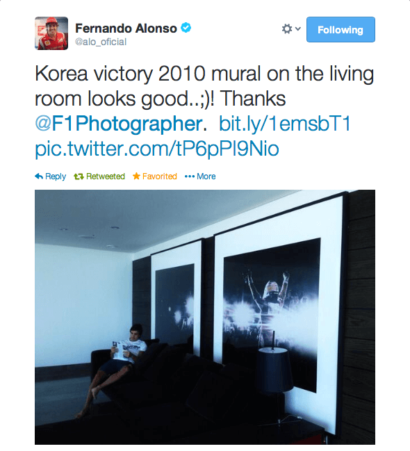The image size is (410, 451).
Task: Expand the chevron beside the gear
Action: tap(298, 28)
